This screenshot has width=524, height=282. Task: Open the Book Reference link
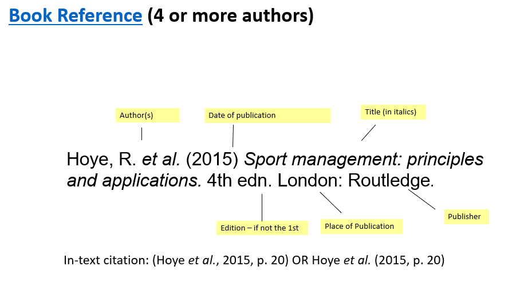click(76, 15)
